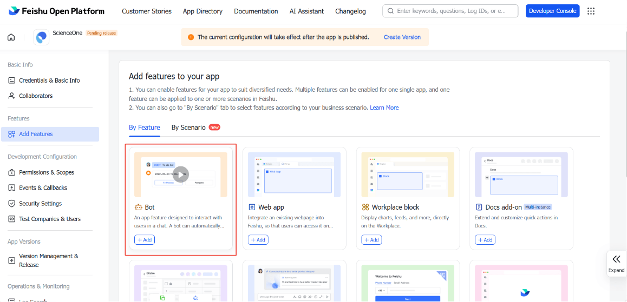Click the Test Companies & Users icon
Screen dimensions: 627x302
pyautogui.click(x=11, y=219)
